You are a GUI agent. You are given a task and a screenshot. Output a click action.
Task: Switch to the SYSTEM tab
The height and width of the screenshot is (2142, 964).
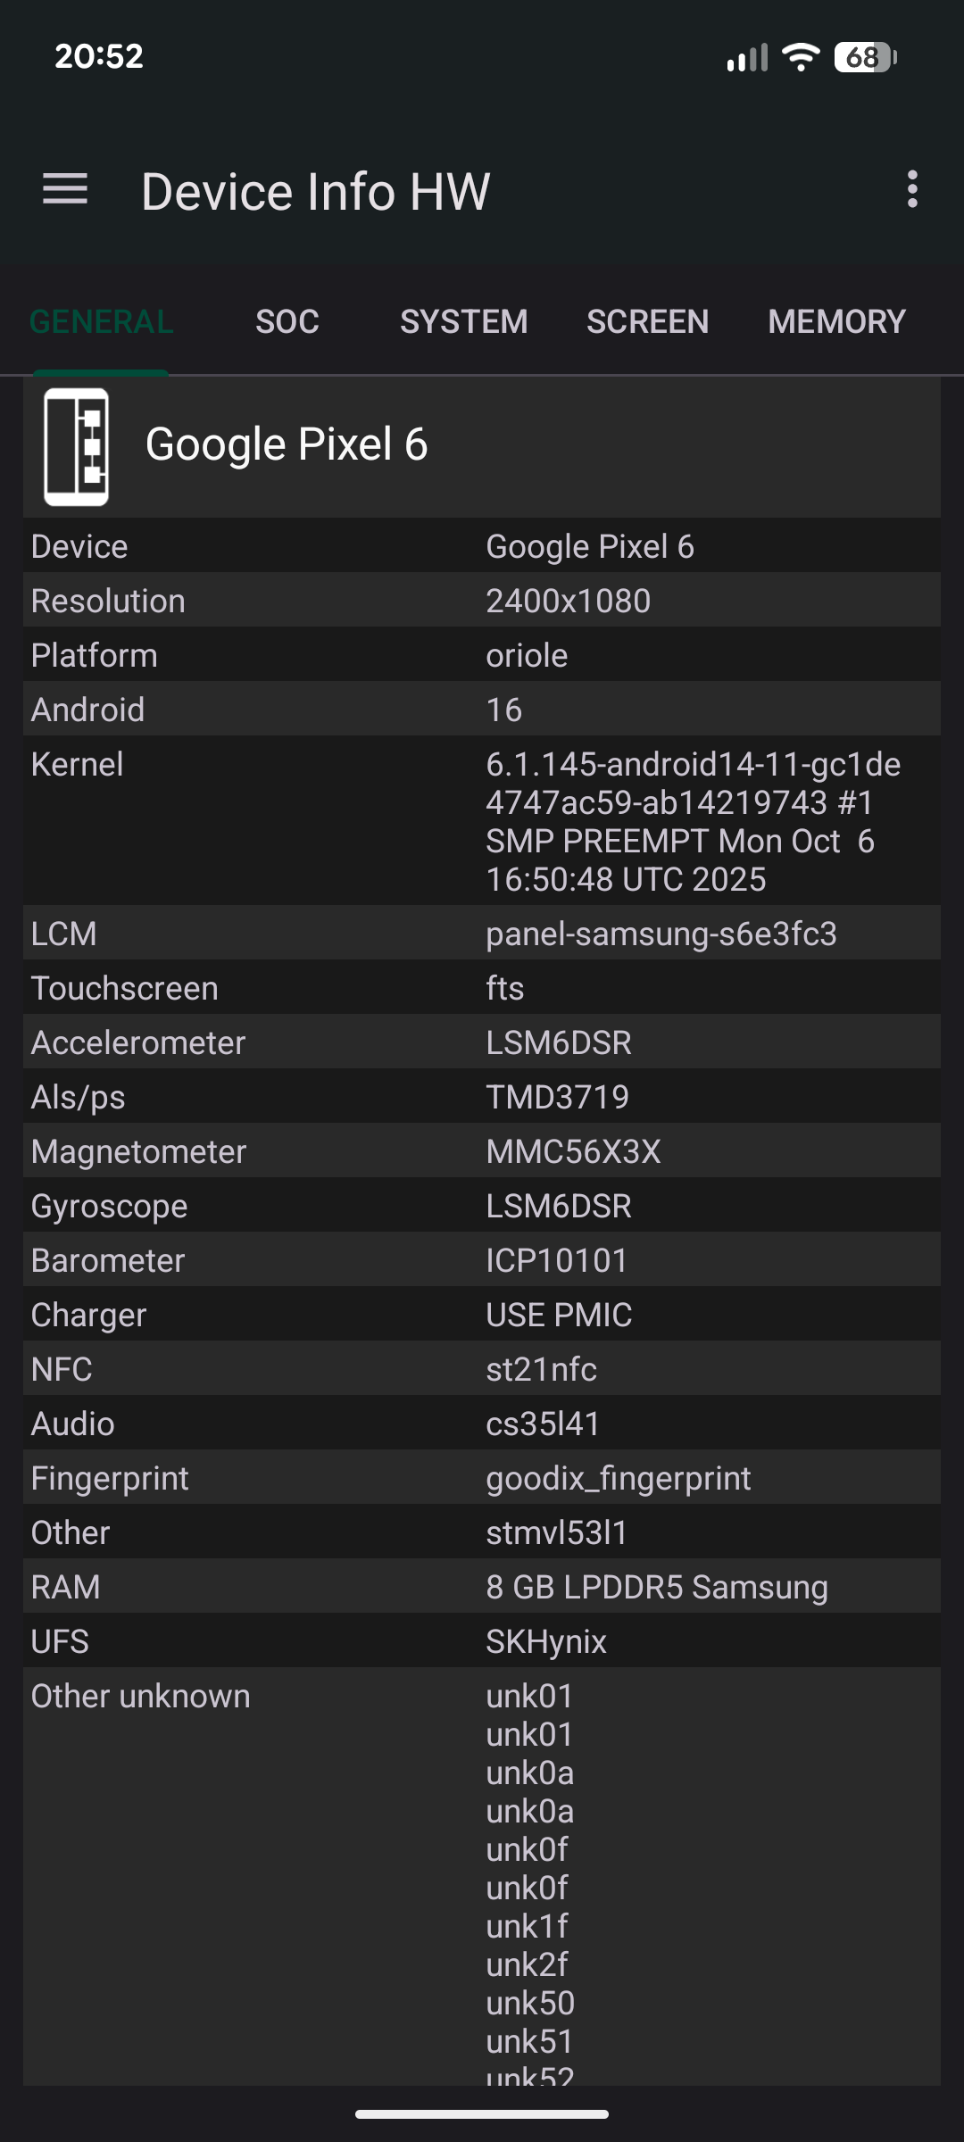pyautogui.click(x=463, y=321)
